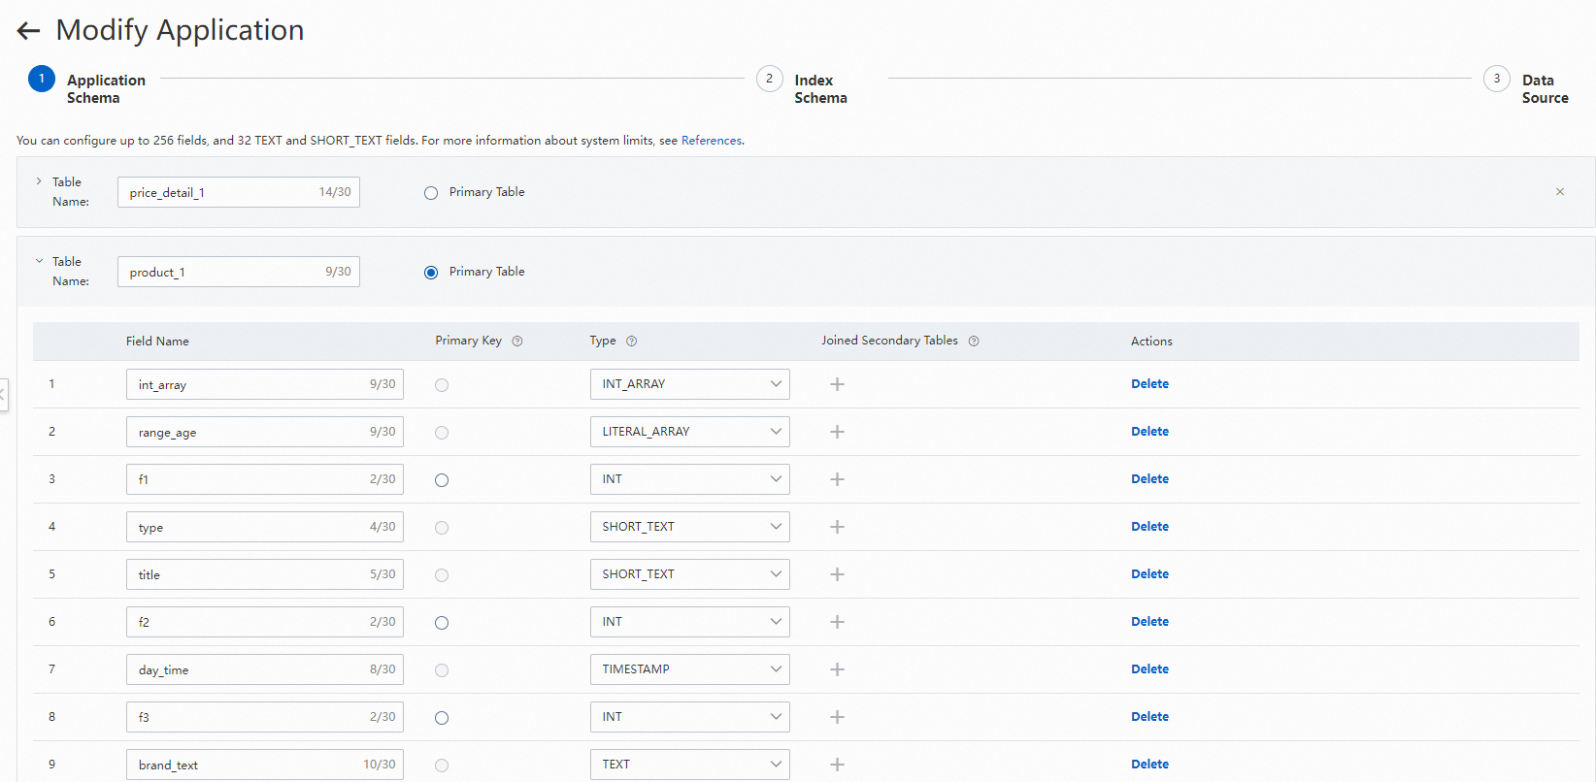Screen dimensions: 1596x782
Task: Add joined secondary table for f3 row
Action: [837, 717]
